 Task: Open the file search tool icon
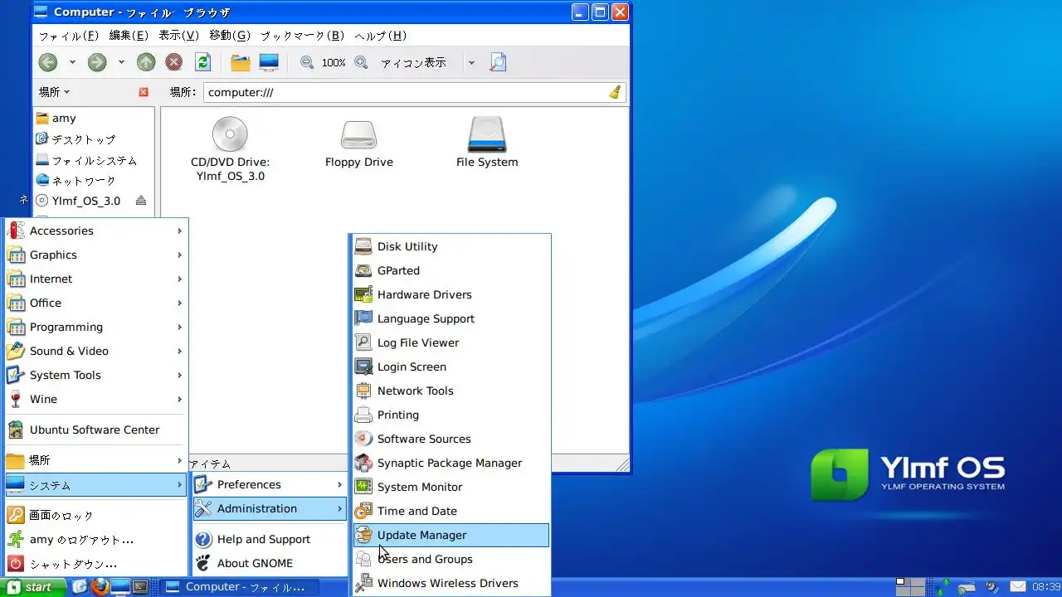point(497,62)
